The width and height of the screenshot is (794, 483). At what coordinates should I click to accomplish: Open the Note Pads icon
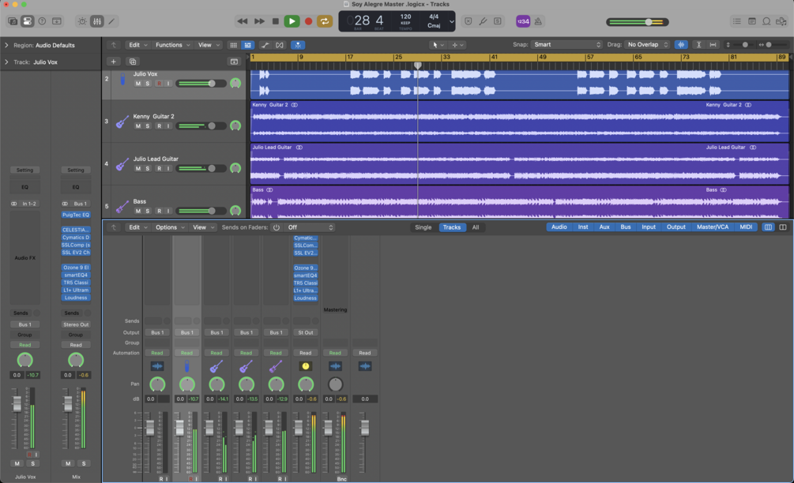tap(752, 21)
